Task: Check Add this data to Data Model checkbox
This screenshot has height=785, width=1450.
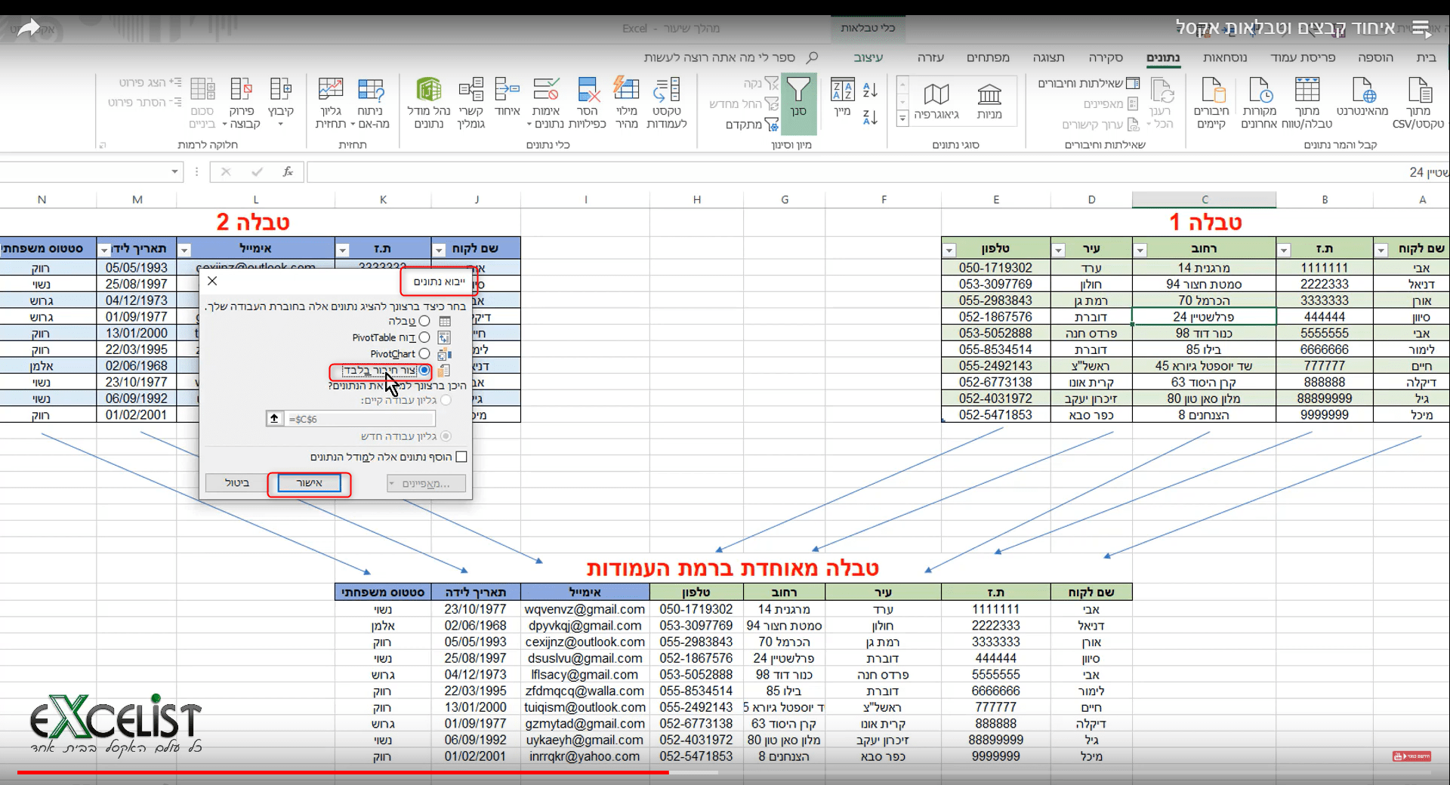Action: tap(461, 457)
